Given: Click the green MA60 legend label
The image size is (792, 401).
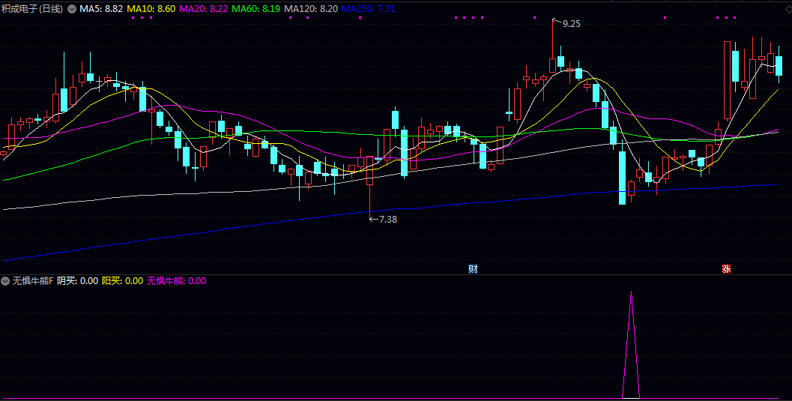Looking at the screenshot, I should (x=256, y=9).
